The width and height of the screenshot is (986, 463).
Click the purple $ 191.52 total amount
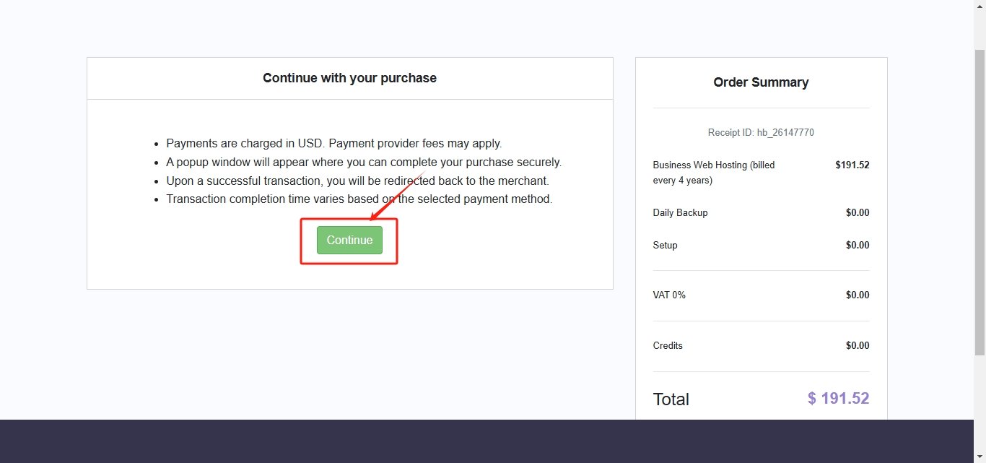[x=838, y=398]
